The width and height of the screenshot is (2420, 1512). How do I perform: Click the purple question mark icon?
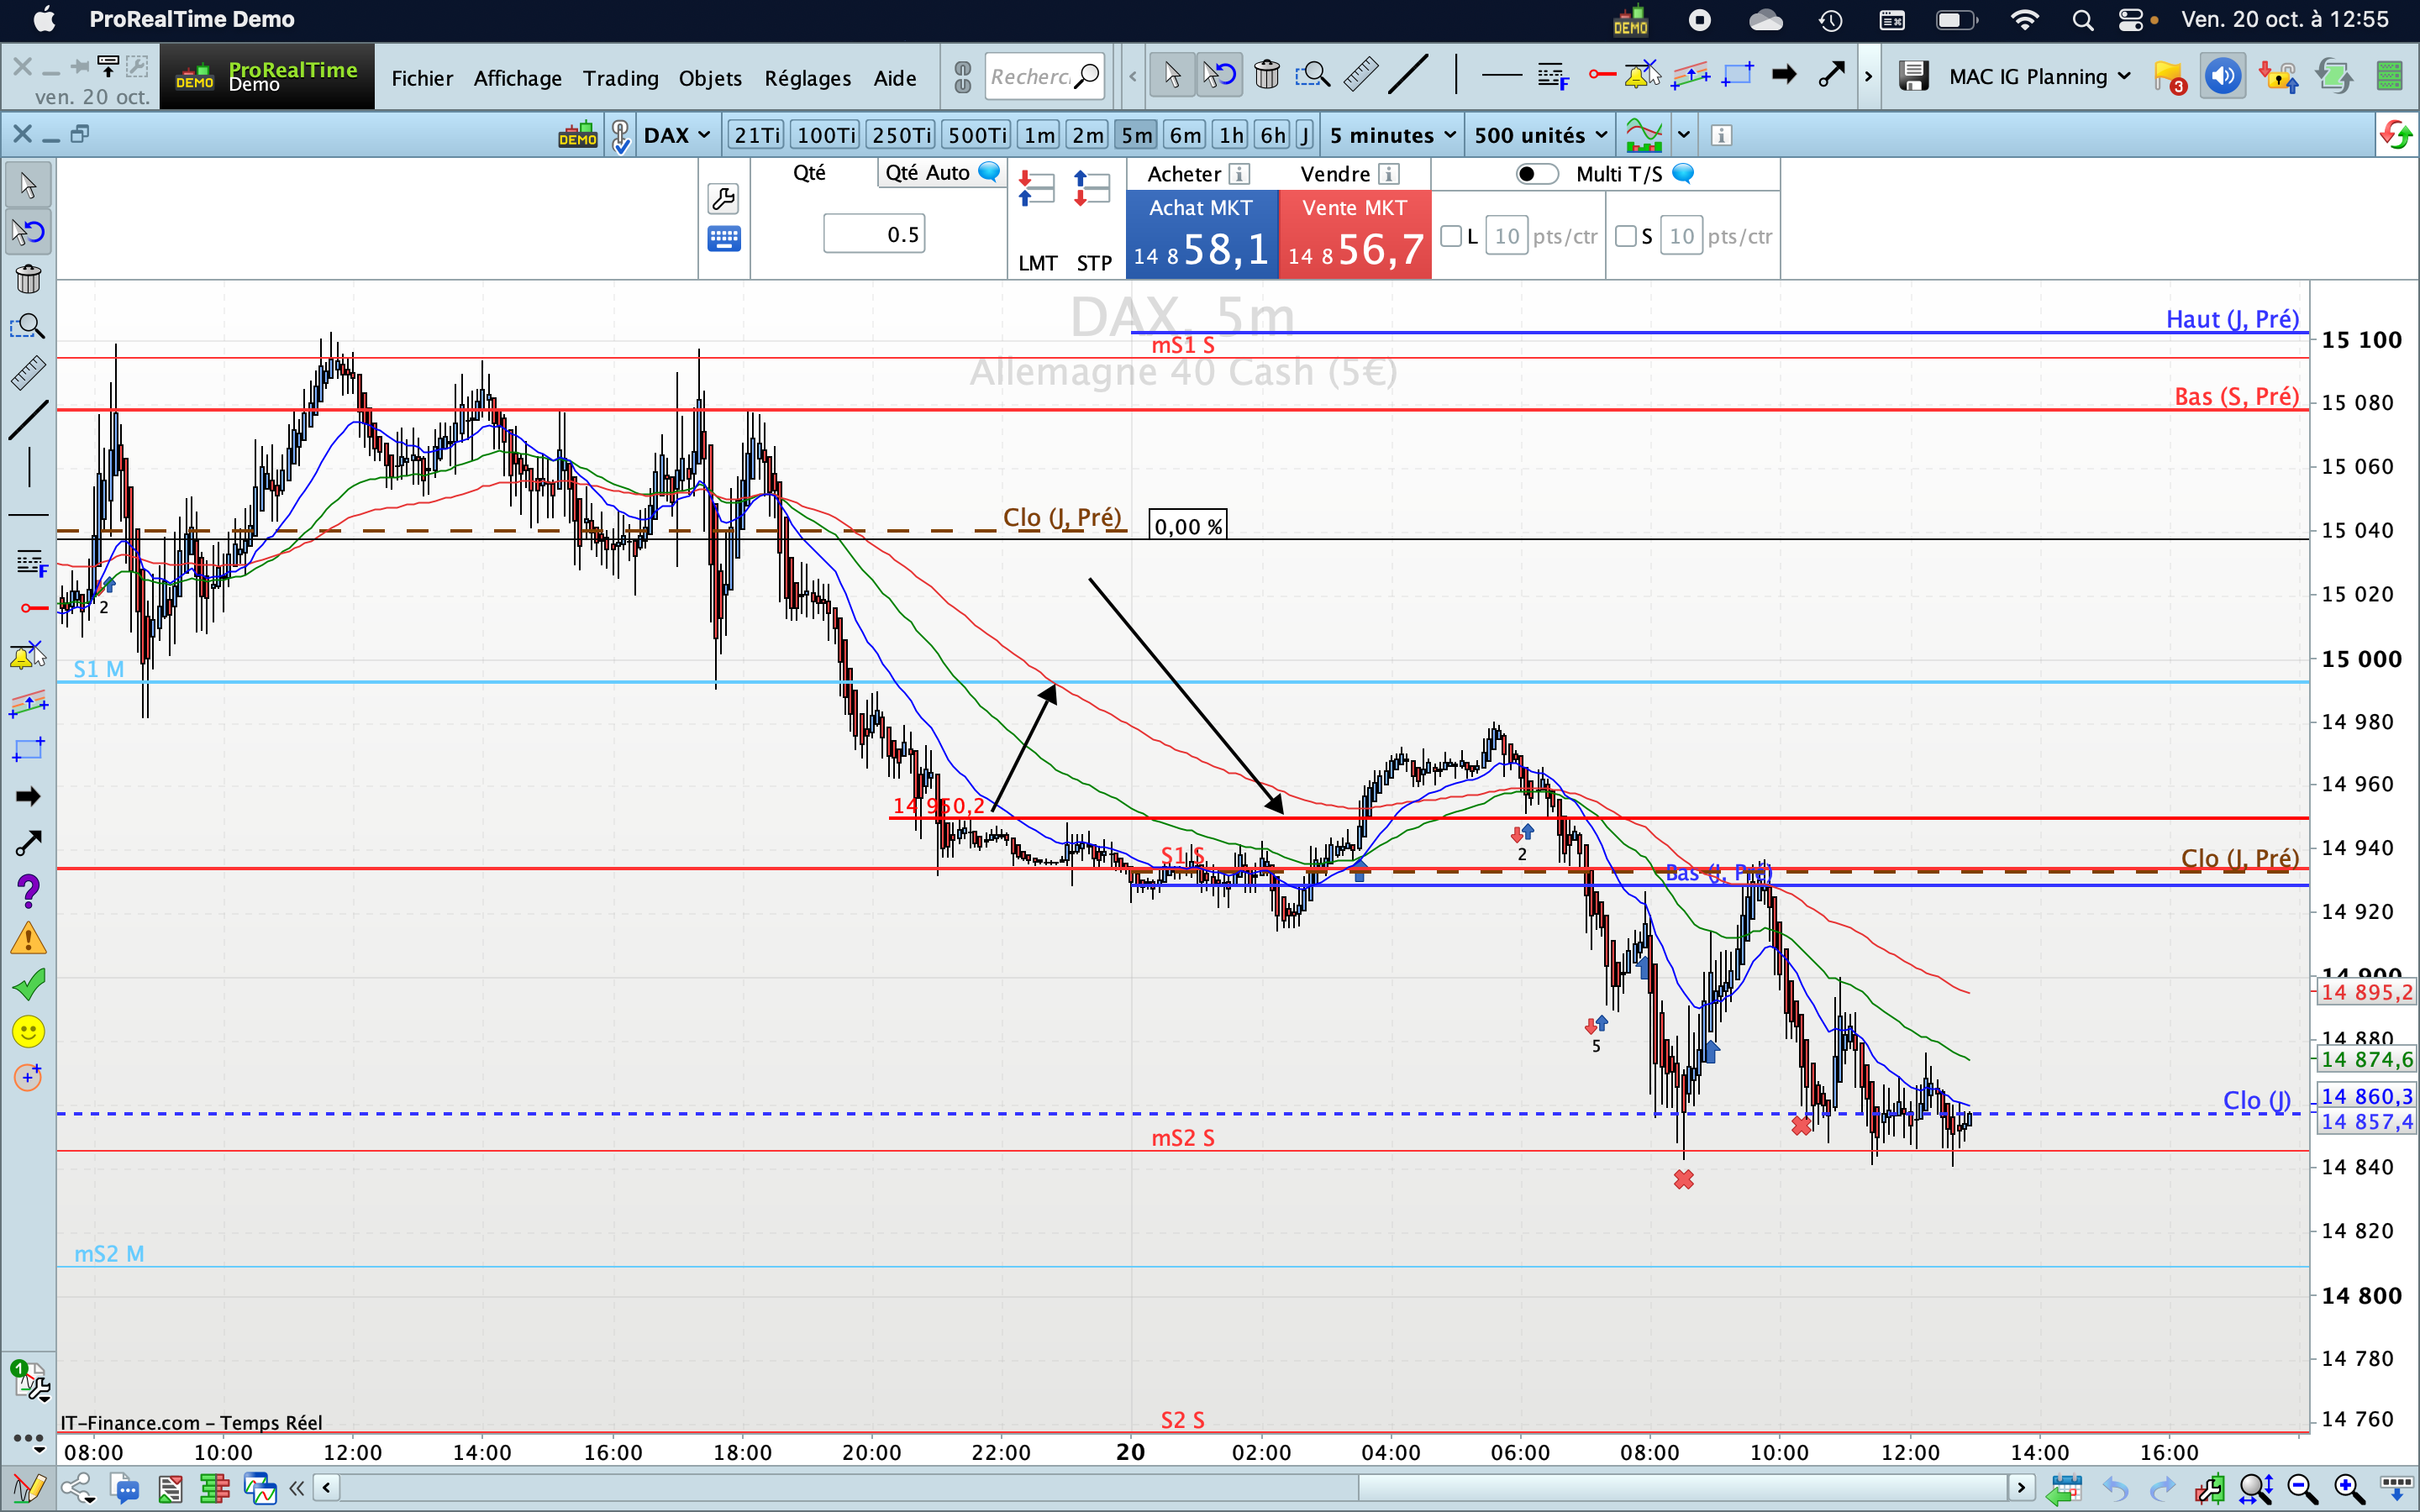[28, 890]
